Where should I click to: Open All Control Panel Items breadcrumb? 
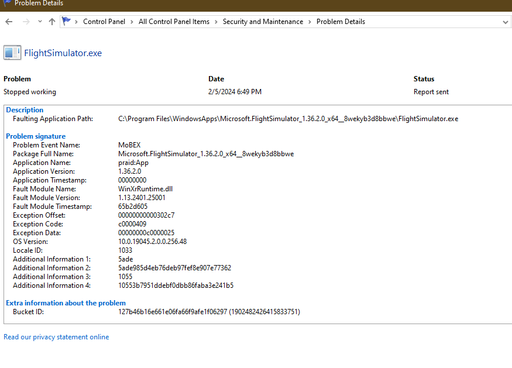click(x=174, y=22)
